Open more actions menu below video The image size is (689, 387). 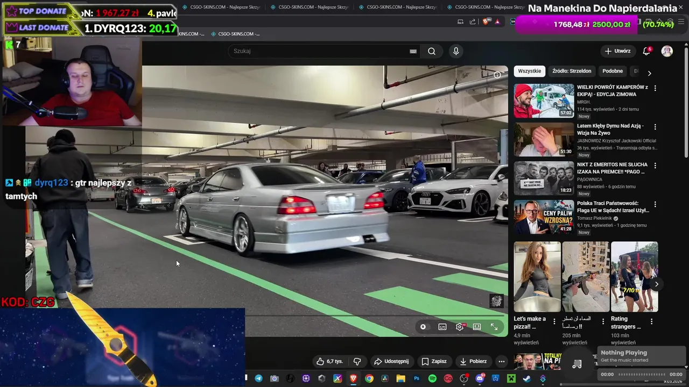[502, 361]
